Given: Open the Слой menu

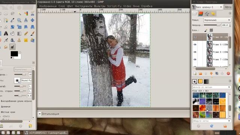Looking at the screenshot, I should tap(61, 6).
